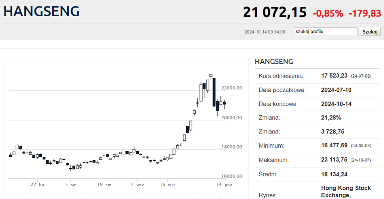Click the tall dark candle after the peak

[x=214, y=92]
